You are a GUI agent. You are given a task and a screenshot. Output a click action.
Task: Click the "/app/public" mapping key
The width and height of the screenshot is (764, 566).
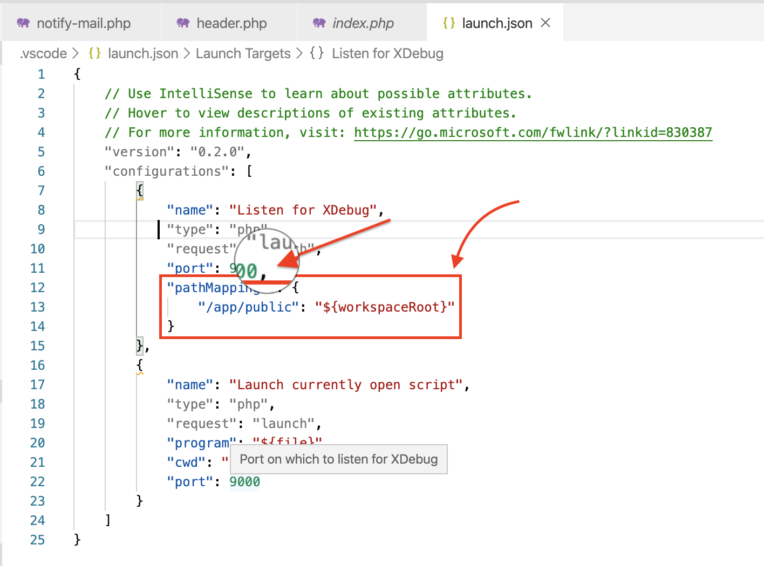coord(249,307)
